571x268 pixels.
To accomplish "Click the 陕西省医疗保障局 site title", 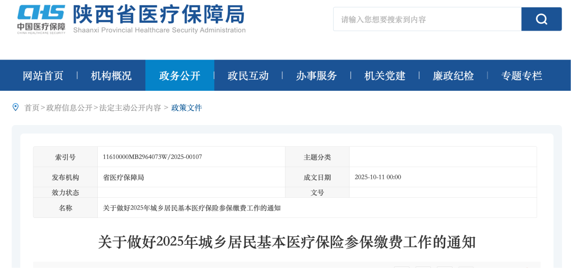I will coord(159,15).
